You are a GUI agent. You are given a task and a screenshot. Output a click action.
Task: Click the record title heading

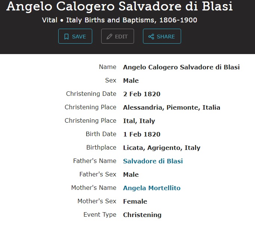[119, 6]
